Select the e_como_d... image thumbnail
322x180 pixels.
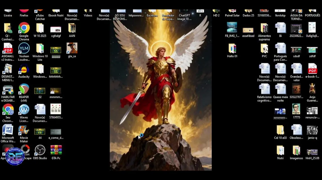click(x=56, y=132)
